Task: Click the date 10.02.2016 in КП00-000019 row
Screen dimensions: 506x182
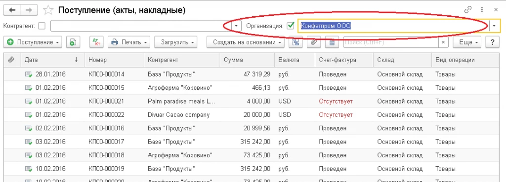Action: click(50, 169)
